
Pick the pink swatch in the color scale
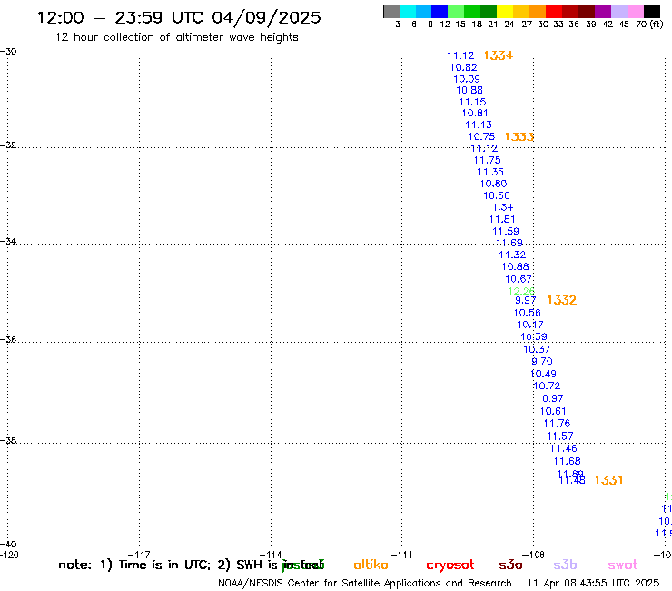pos(636,11)
